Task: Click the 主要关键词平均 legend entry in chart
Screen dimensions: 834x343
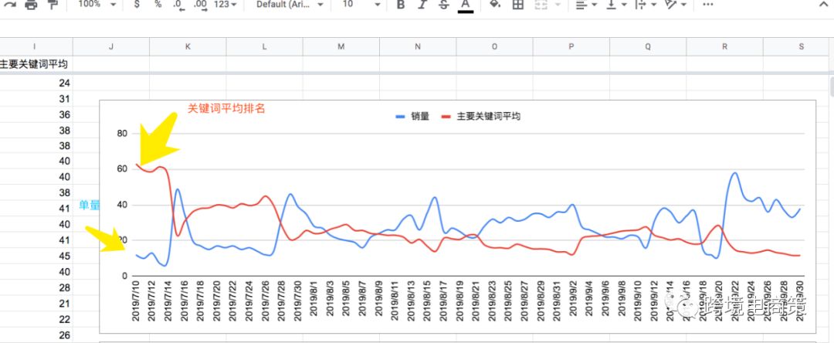Action: 480,117
